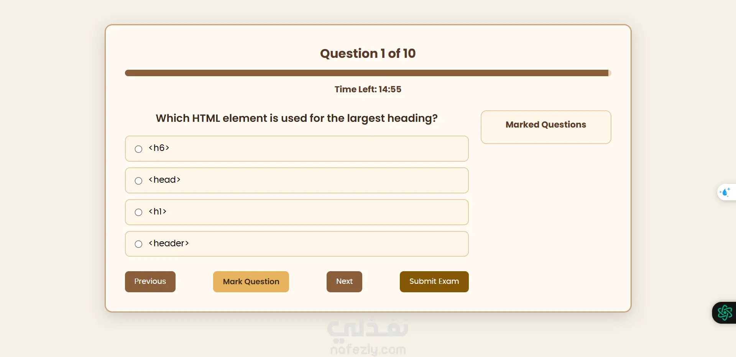Viewport: 736px width, 357px height.
Task: Click the <head> answer label text
Action: tap(164, 180)
